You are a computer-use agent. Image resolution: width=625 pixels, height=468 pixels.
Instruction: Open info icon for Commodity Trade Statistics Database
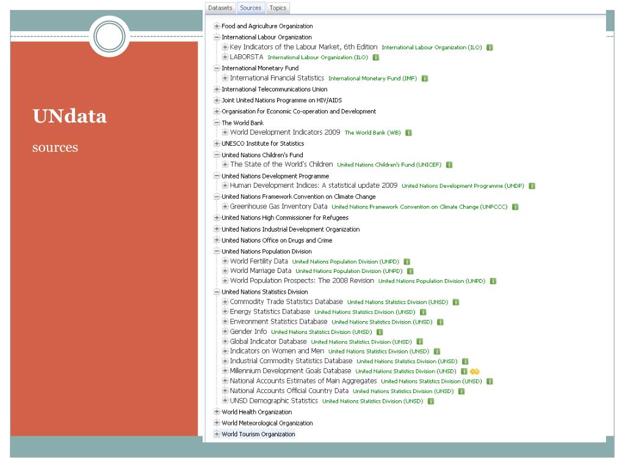(455, 302)
